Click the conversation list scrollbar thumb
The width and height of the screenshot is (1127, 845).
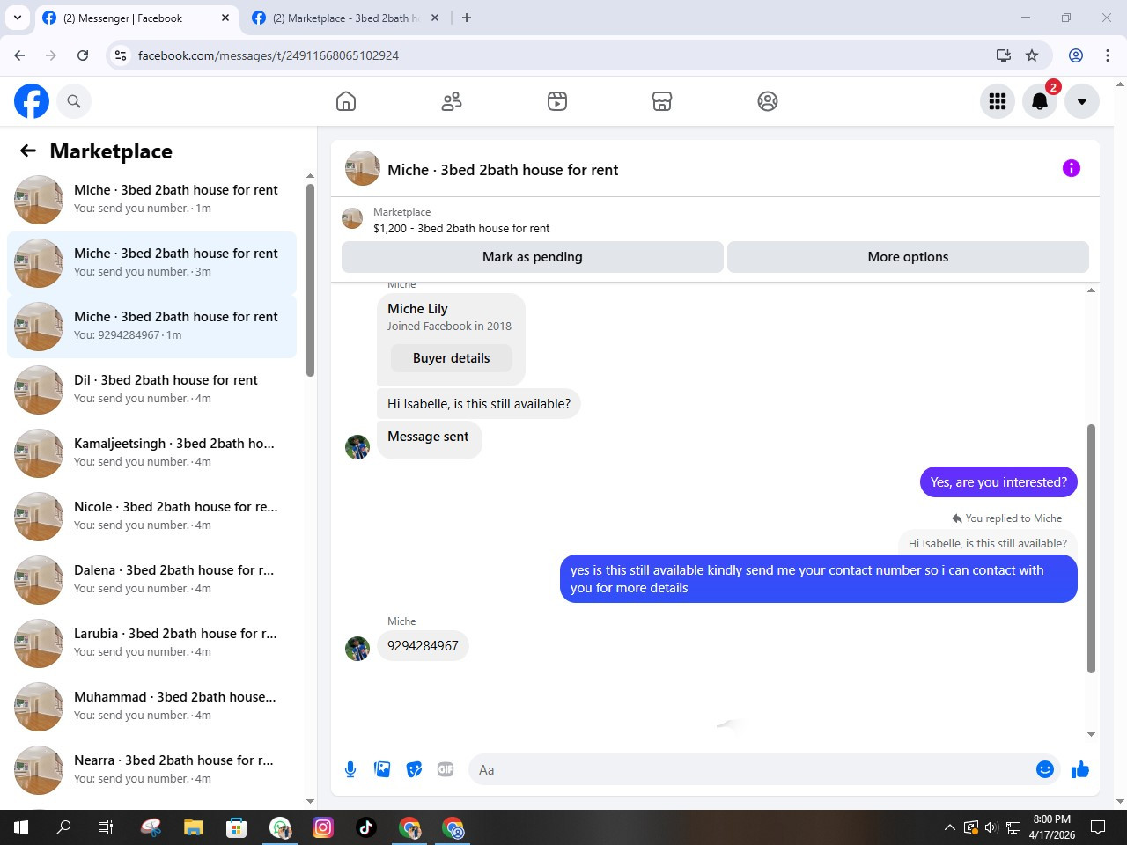[310, 280]
